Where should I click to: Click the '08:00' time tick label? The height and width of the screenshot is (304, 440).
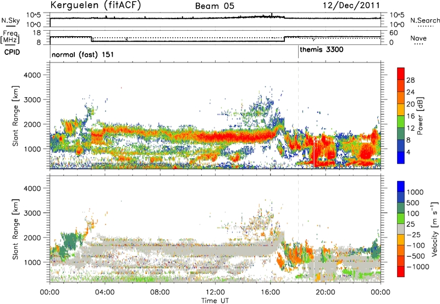(x=160, y=292)
